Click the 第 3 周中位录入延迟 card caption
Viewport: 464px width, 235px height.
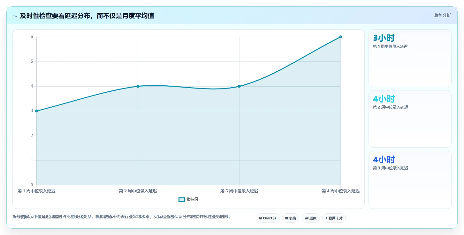(x=391, y=168)
